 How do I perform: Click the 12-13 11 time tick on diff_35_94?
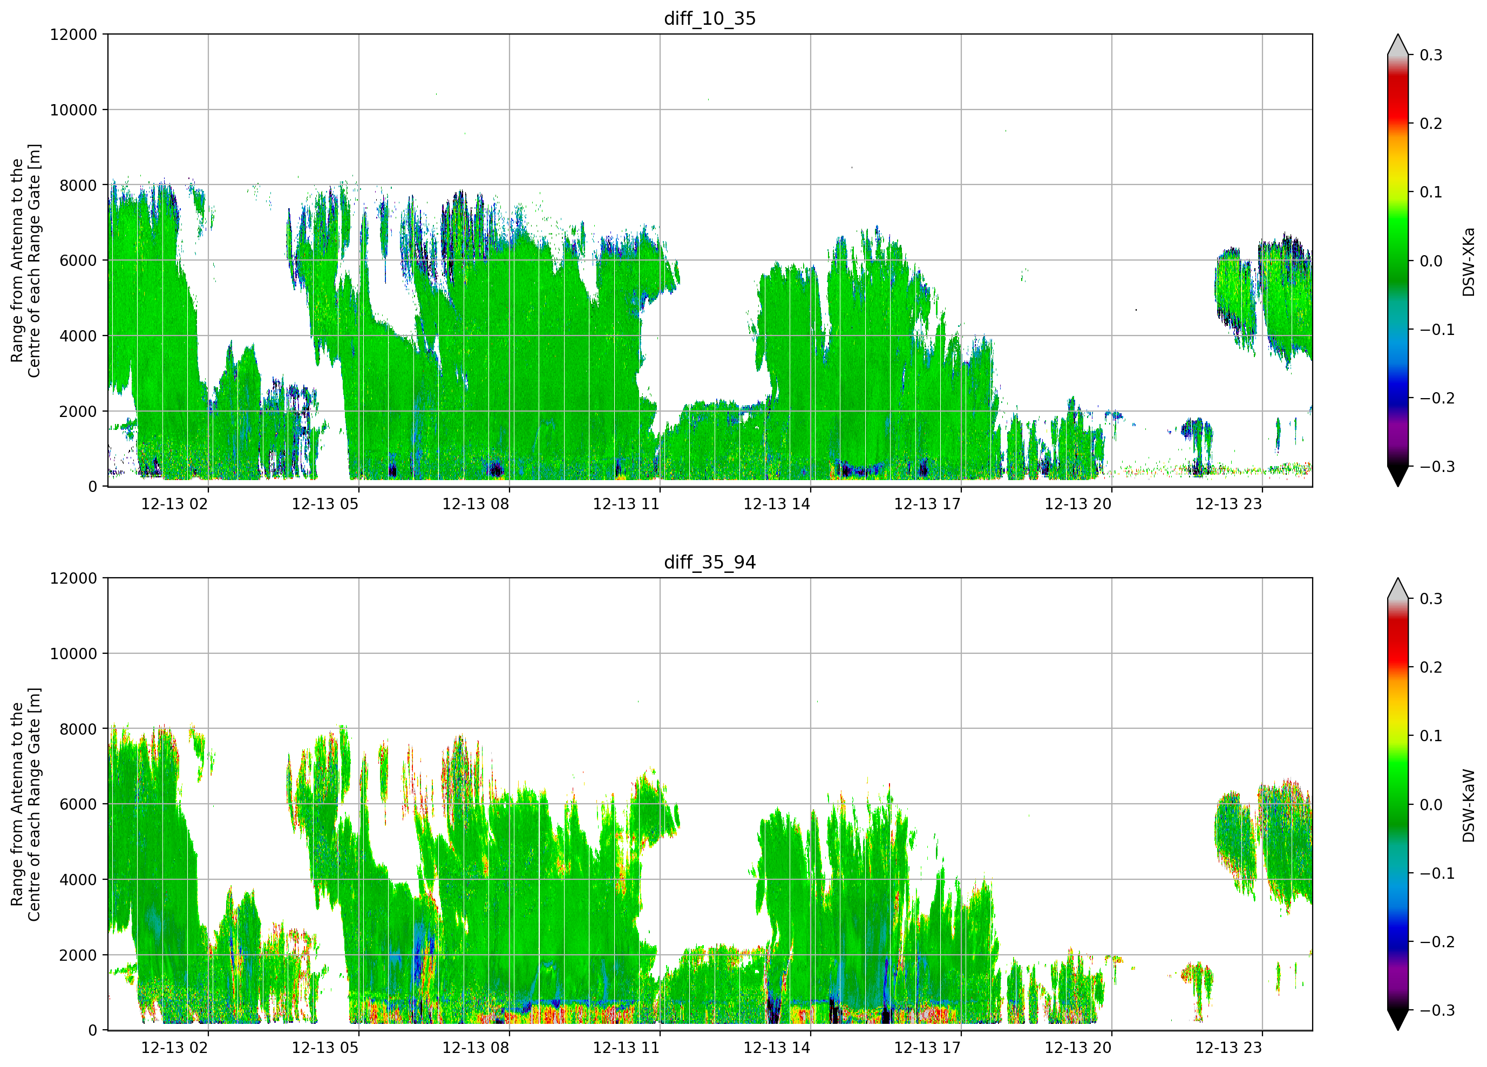point(626,1048)
